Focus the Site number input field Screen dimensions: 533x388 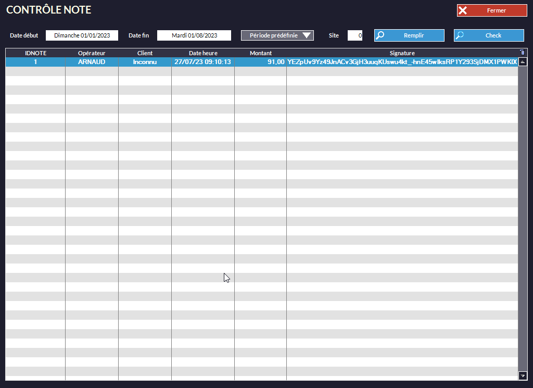pyautogui.click(x=355, y=35)
